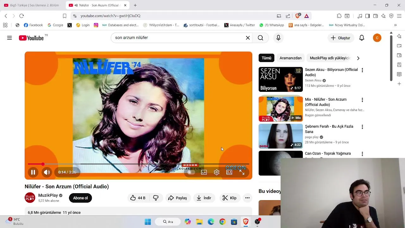
Task: Open the WhatsApp bookmark
Action: (x=271, y=25)
